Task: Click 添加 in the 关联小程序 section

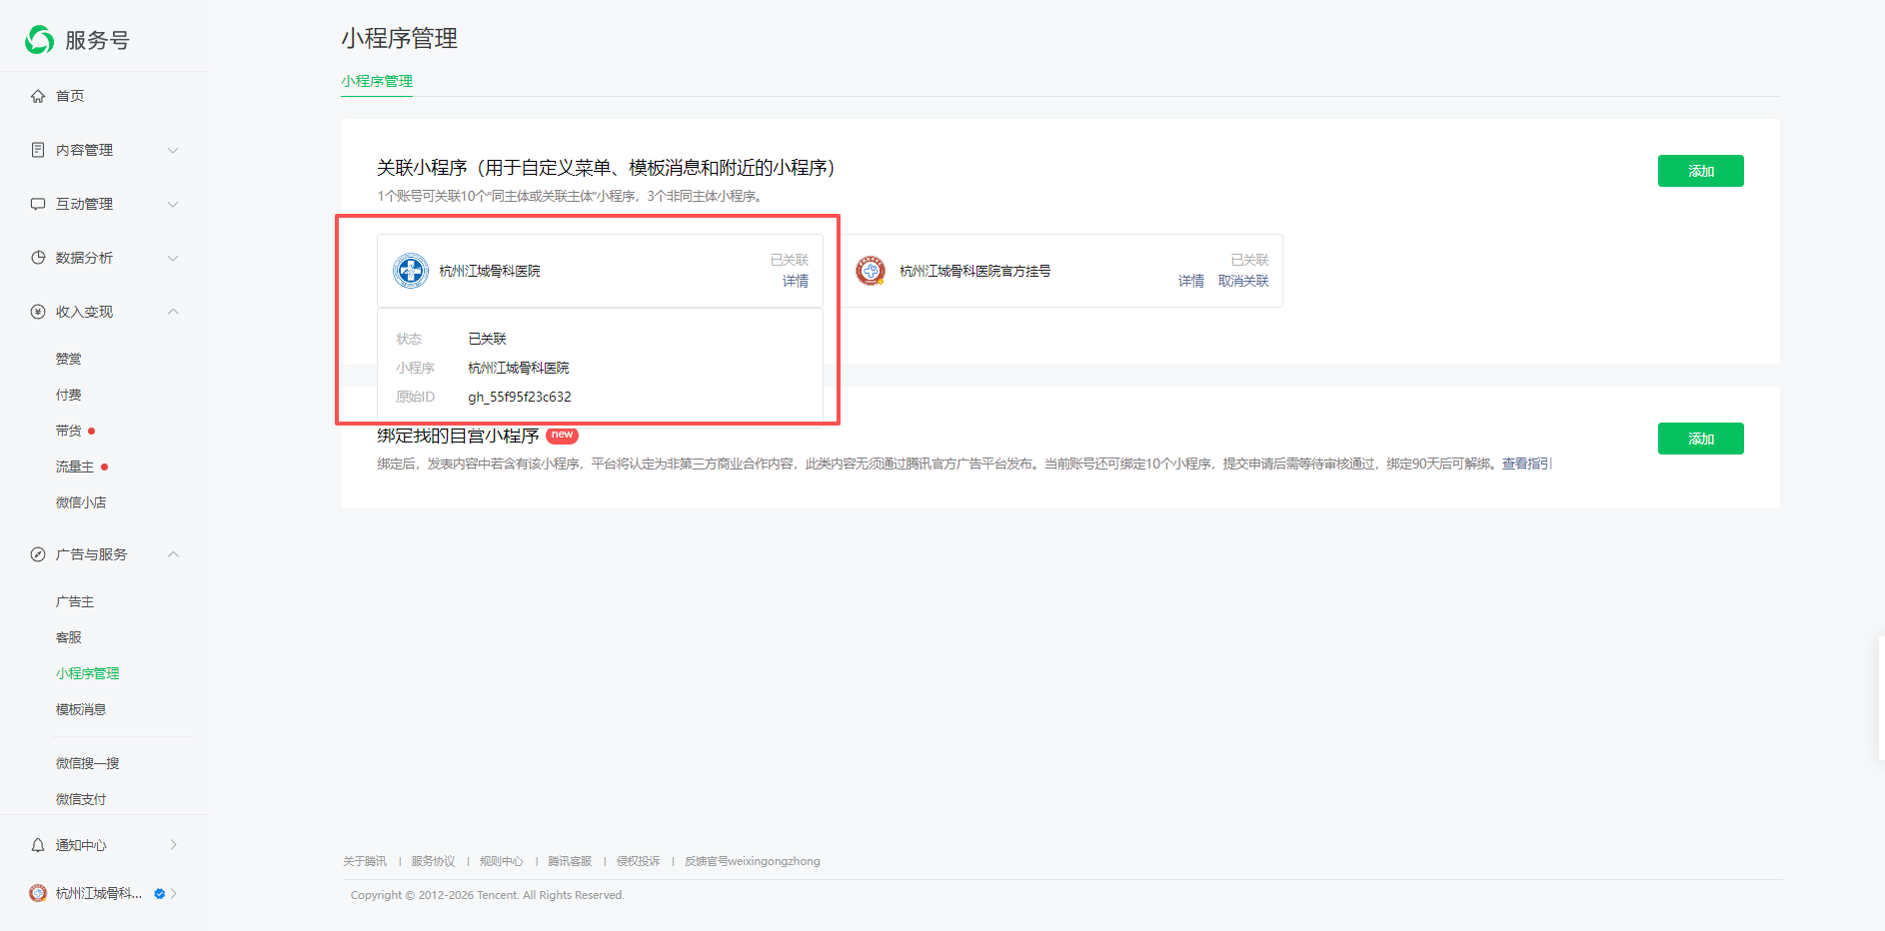Action: click(1701, 171)
